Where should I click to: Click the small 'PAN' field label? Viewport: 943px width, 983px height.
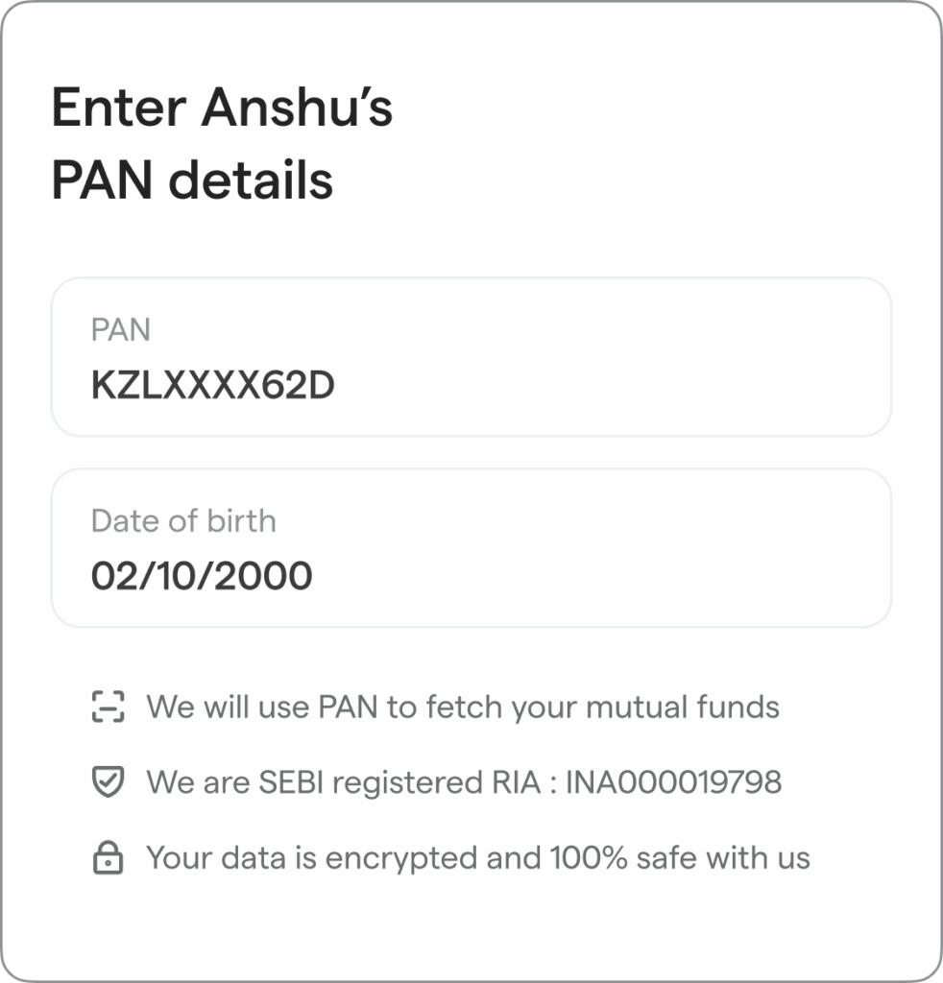tap(121, 330)
